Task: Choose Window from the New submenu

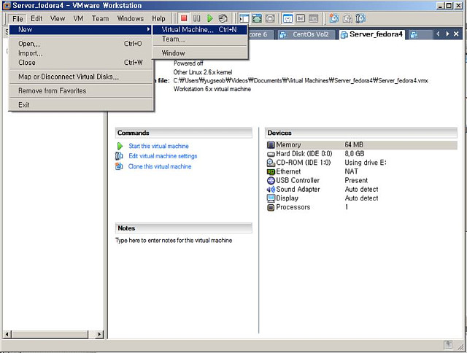Action: click(x=199, y=53)
